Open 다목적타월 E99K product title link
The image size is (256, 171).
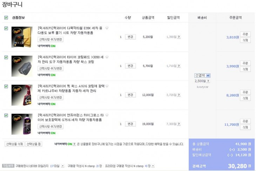[70, 30]
